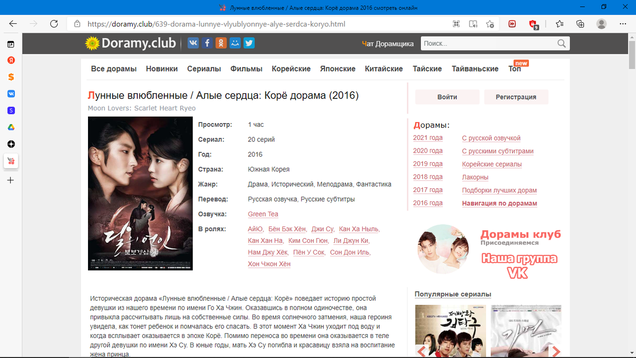Open Doramy.club Odnoklassniki page
Image resolution: width=636 pixels, height=358 pixels.
coord(221,43)
